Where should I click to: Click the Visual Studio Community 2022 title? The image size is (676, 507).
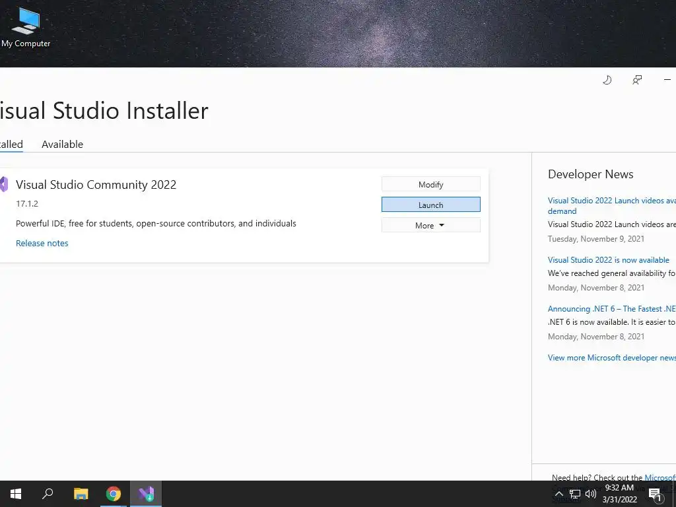pos(96,185)
